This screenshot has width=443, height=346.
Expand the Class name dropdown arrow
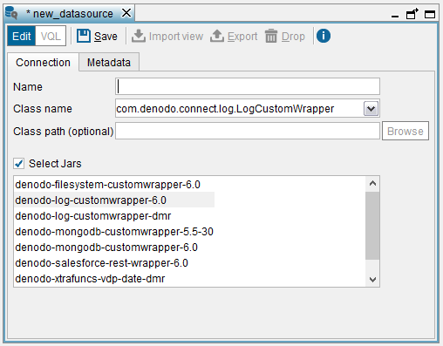click(x=371, y=109)
